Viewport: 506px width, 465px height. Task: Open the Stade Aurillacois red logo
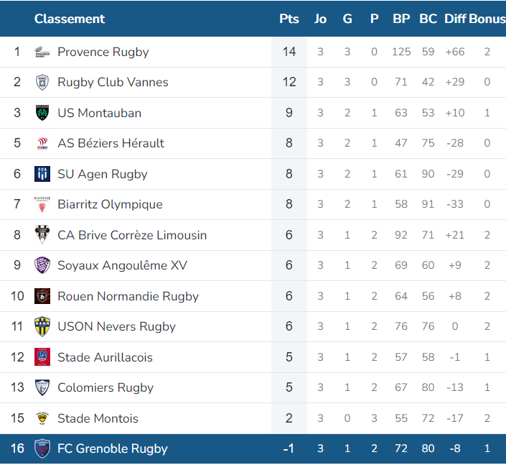click(x=42, y=357)
